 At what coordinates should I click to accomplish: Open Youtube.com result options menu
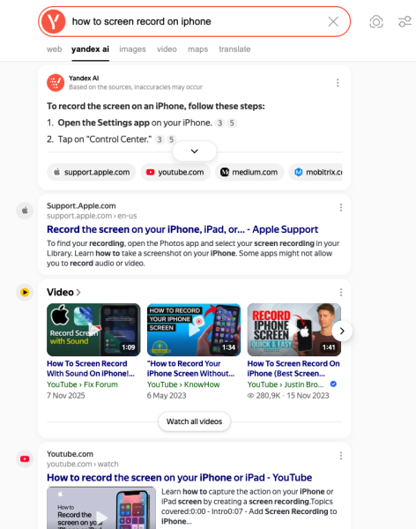[341, 456]
